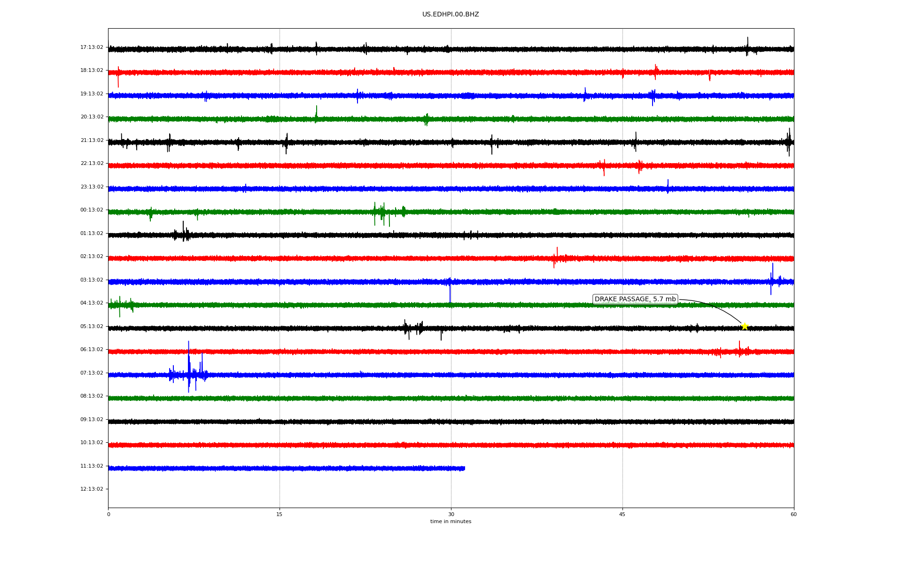Click the x-axis tick label 60
The image size is (902, 564).
tap(793, 514)
